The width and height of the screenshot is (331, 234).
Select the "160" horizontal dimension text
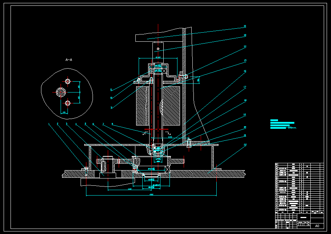pos(130,189)
